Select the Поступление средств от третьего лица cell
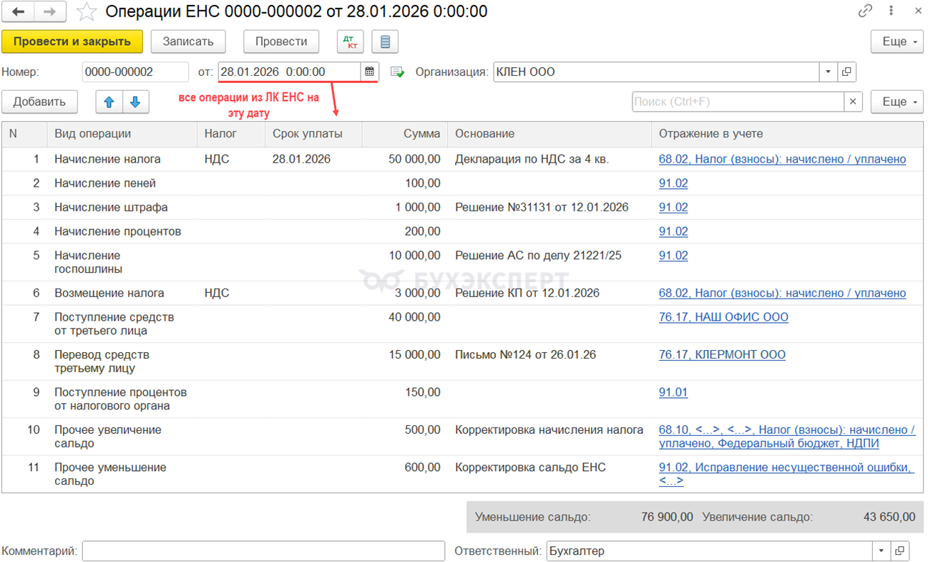928x562 pixels. click(x=122, y=324)
